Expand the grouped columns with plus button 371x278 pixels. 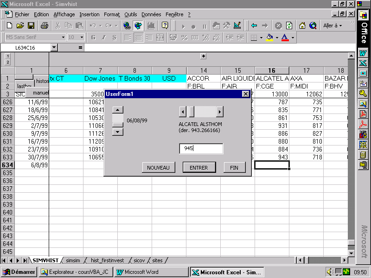point(203,56)
